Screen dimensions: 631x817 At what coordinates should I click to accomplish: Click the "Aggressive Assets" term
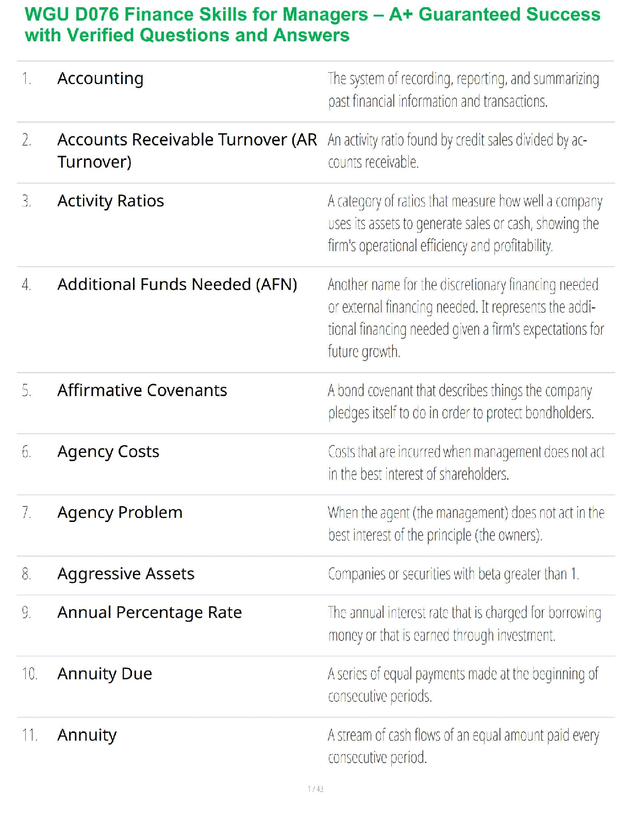126,574
